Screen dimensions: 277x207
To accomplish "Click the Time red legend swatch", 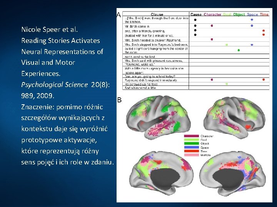I will pyautogui.click(x=191, y=151).
